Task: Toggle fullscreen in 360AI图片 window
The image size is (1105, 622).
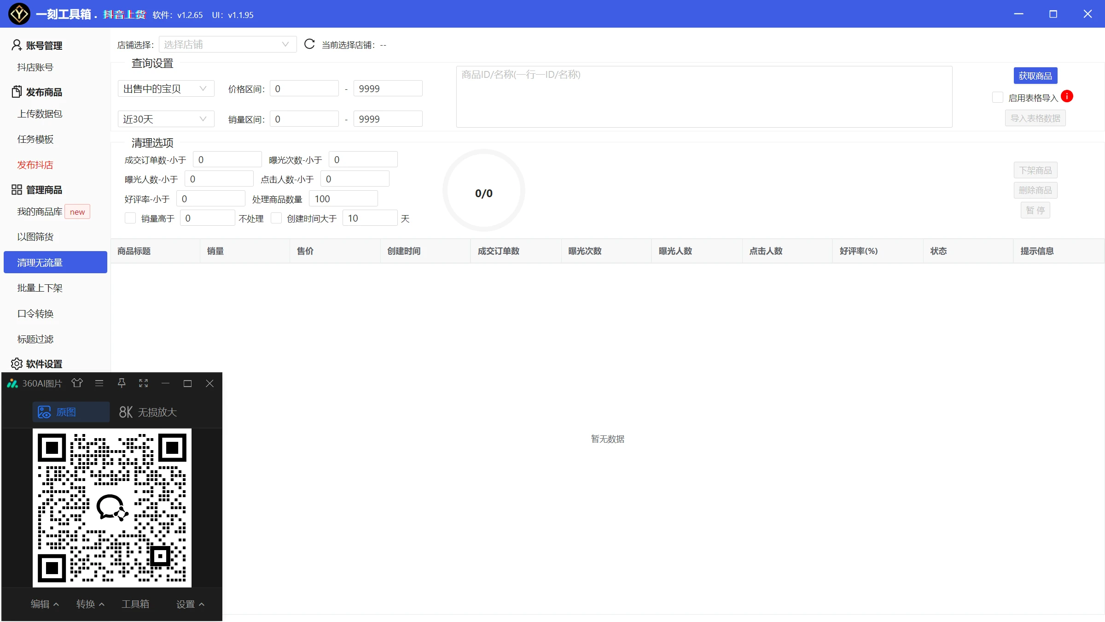Action: pyautogui.click(x=144, y=383)
